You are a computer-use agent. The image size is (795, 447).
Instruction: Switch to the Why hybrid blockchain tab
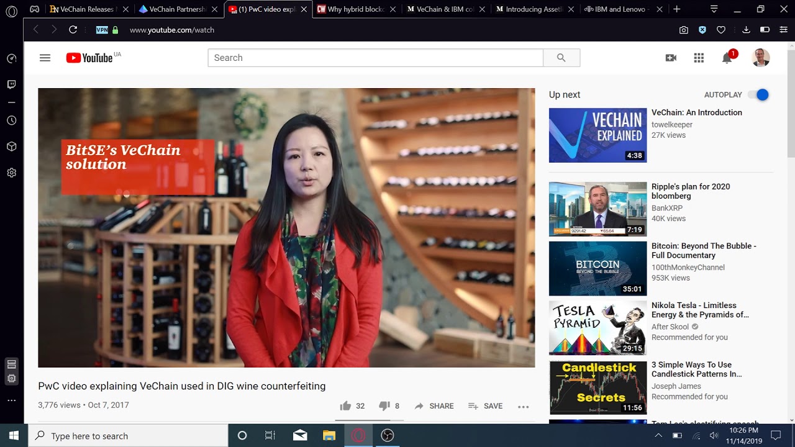point(356,9)
